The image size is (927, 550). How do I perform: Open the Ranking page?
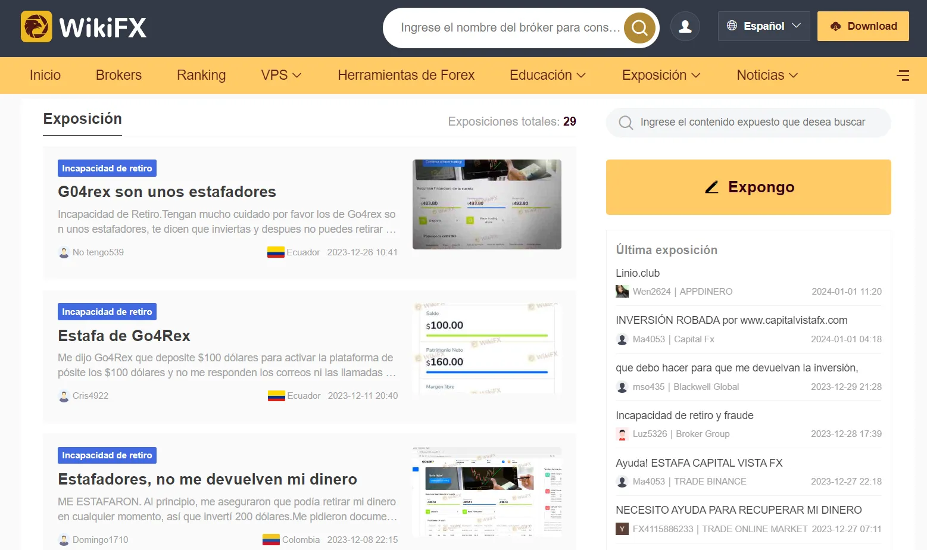[x=201, y=75]
